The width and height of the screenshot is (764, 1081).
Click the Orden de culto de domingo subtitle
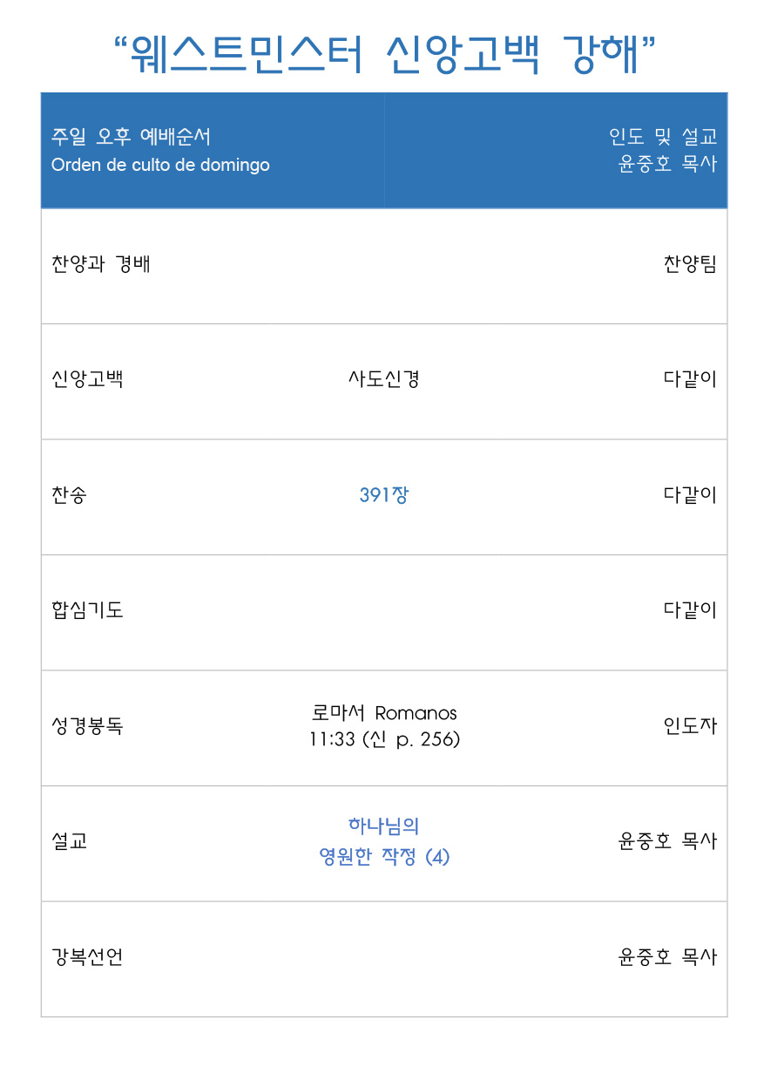160,166
